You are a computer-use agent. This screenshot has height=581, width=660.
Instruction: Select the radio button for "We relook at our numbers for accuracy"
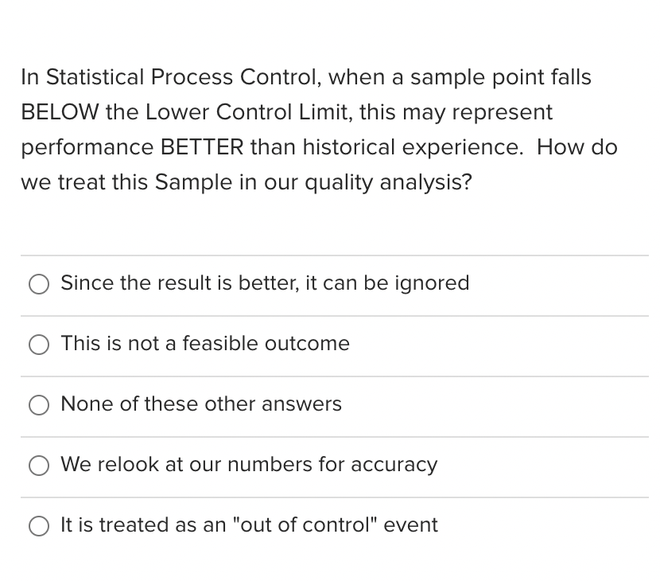39,466
